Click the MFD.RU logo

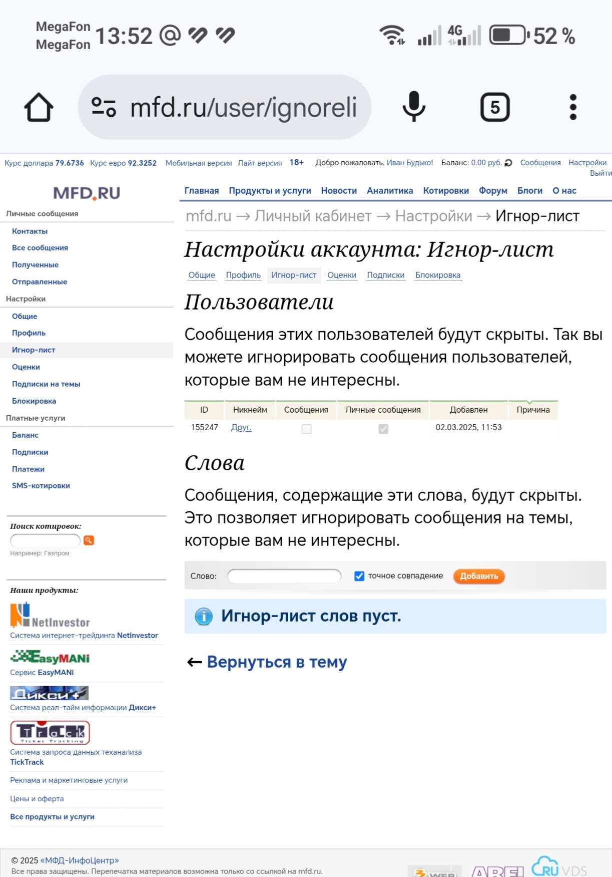click(87, 193)
